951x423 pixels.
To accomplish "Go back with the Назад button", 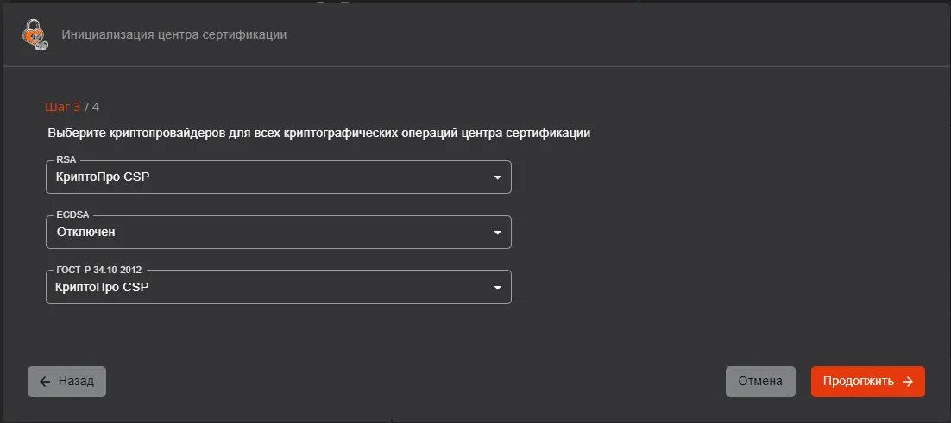I will 66,382.
